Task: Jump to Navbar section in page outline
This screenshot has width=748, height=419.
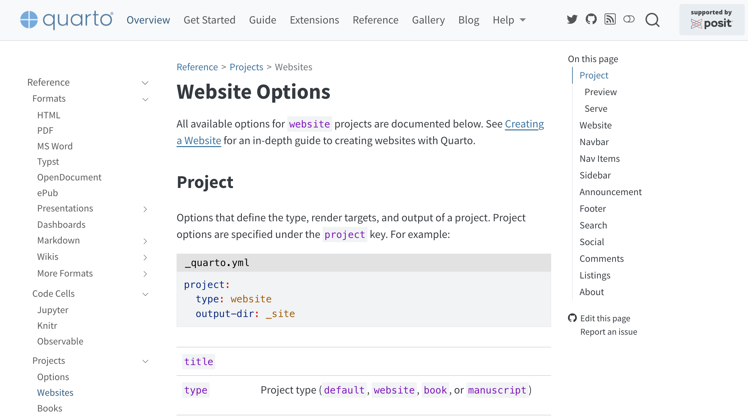Action: (594, 142)
